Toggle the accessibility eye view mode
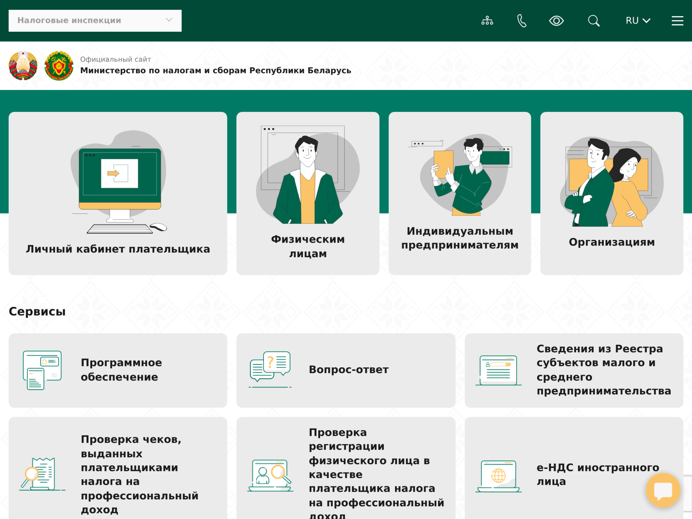Viewport: 692px width, 519px height. 556,21
